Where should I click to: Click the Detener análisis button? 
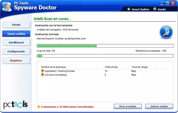point(159,106)
